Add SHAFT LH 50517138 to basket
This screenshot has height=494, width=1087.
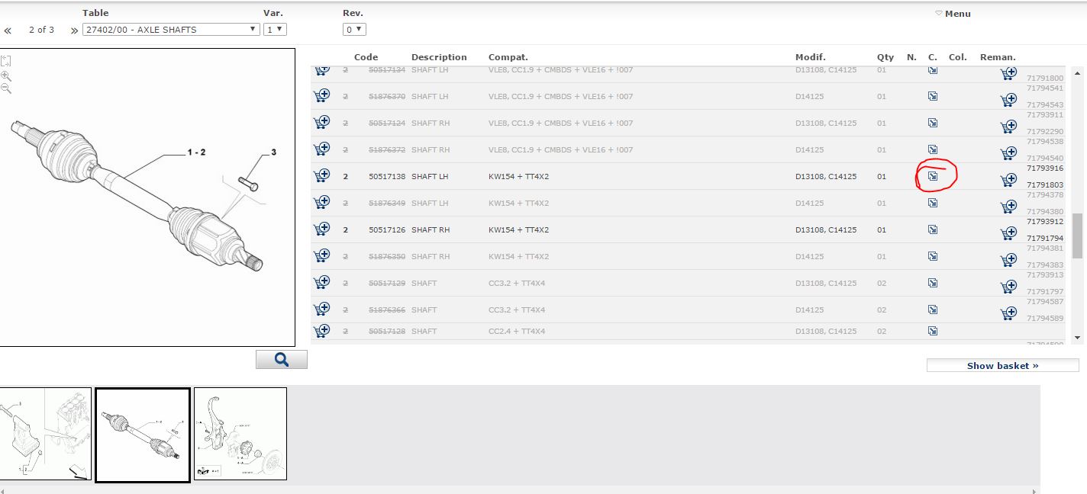pyautogui.click(x=321, y=176)
